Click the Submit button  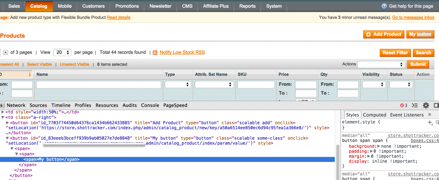tap(418, 64)
